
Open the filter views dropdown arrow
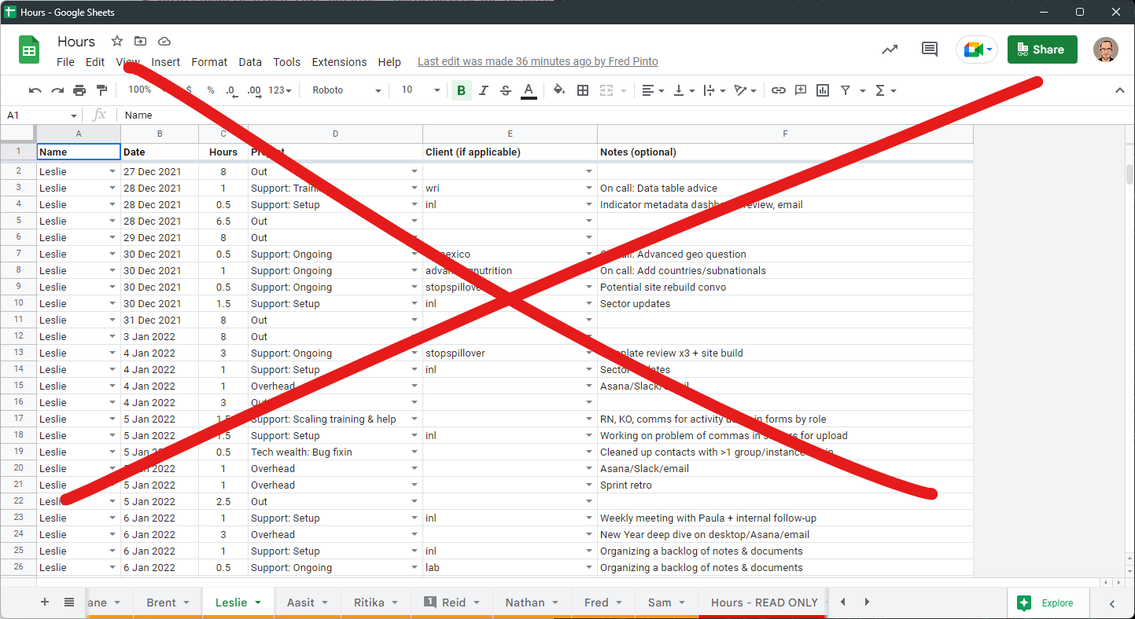(863, 90)
